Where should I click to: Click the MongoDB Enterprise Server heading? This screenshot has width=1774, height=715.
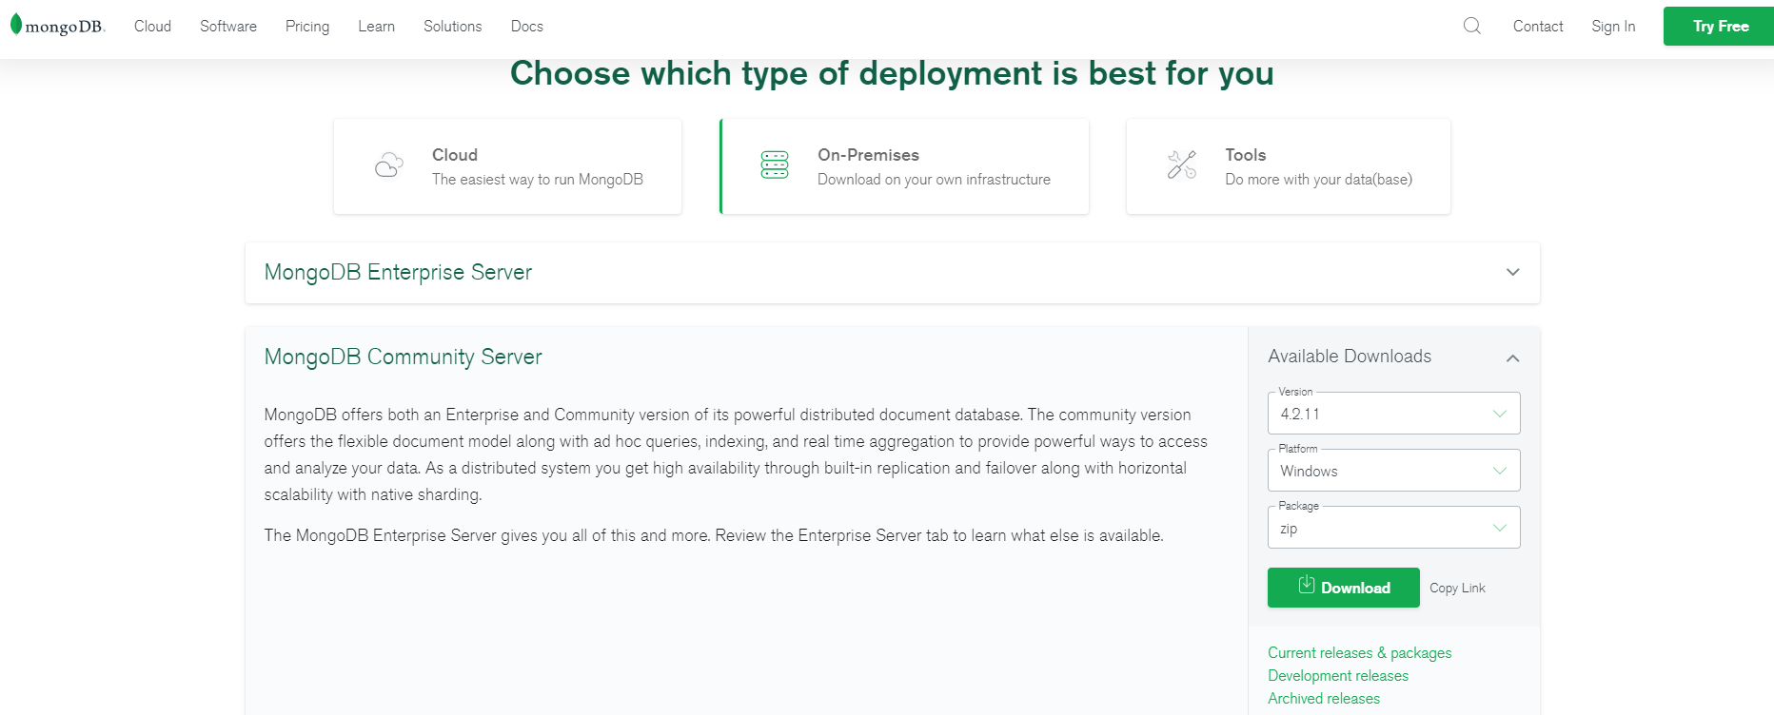398,272
